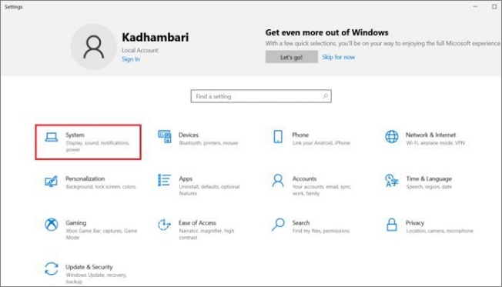Select the Search category title

click(301, 222)
